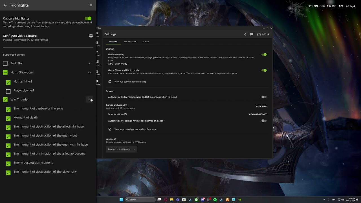Viewport: 361px width, 203px height.
Task: Open NVIDIA app icon on the taskbar
Action: [240, 200]
